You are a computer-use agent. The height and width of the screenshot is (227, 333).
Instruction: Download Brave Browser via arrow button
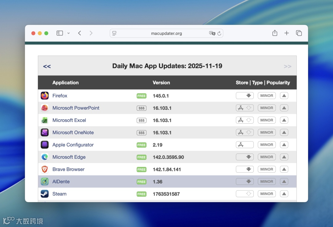pyautogui.click(x=245, y=169)
